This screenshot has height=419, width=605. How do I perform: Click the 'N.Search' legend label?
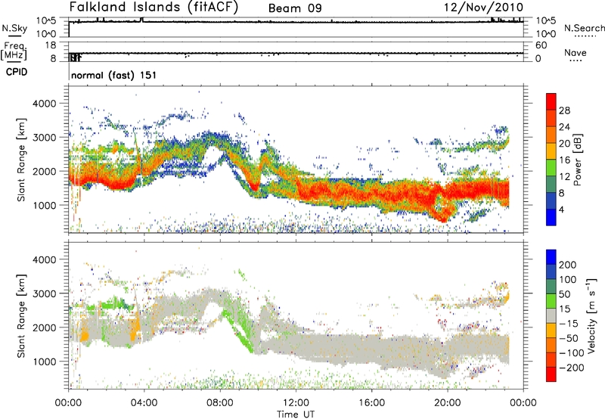584,28
